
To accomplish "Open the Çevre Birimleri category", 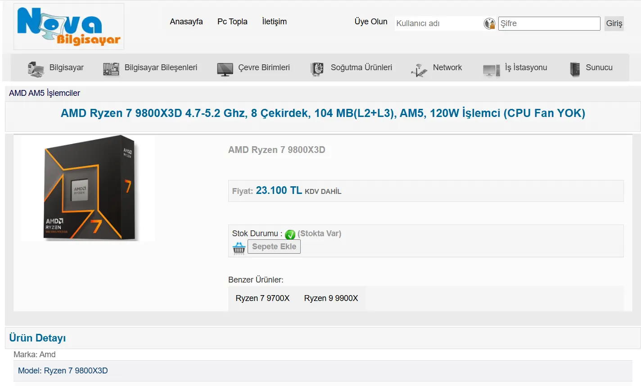I will 264,67.
